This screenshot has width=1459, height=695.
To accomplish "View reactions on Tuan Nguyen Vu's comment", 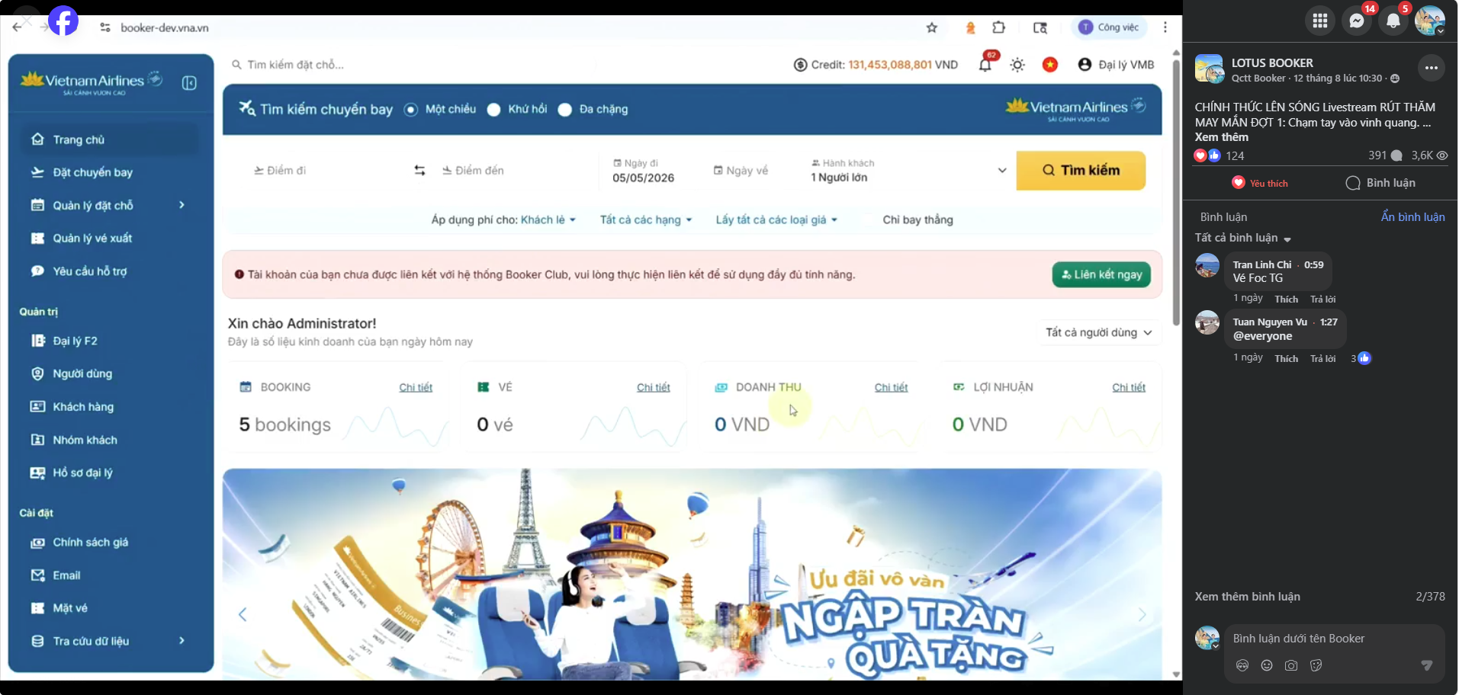I will (x=1361, y=358).
